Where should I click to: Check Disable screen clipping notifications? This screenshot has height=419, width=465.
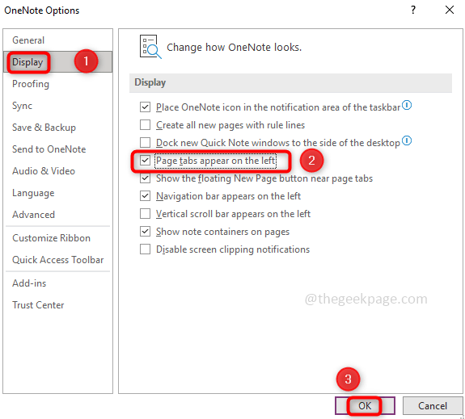(145, 249)
